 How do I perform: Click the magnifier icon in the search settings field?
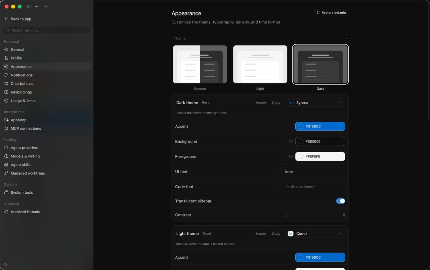coord(8,30)
